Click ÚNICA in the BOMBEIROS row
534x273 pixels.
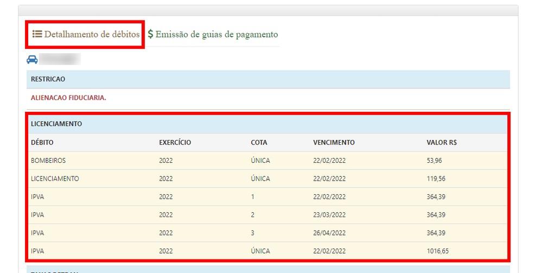[260, 160]
